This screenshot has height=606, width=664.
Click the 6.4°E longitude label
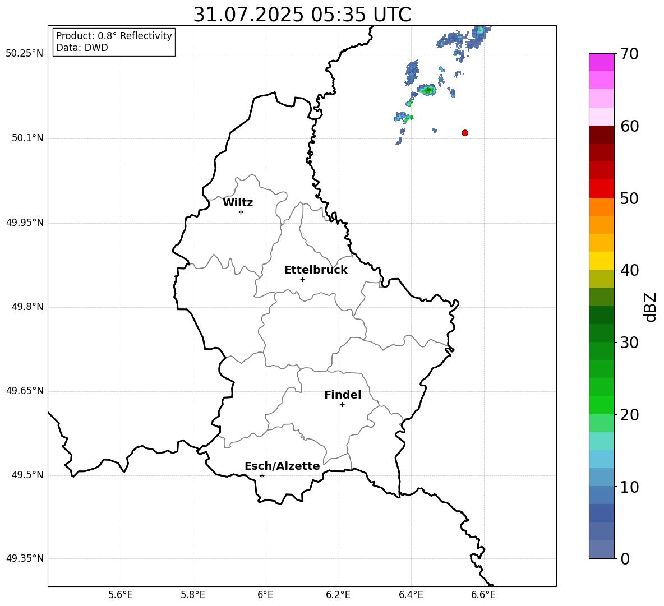pyautogui.click(x=411, y=595)
